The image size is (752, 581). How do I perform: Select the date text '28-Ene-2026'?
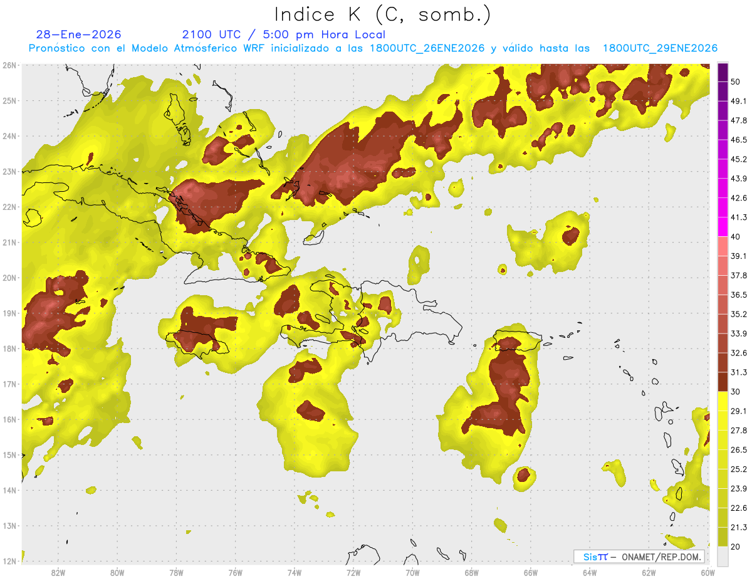(x=79, y=34)
